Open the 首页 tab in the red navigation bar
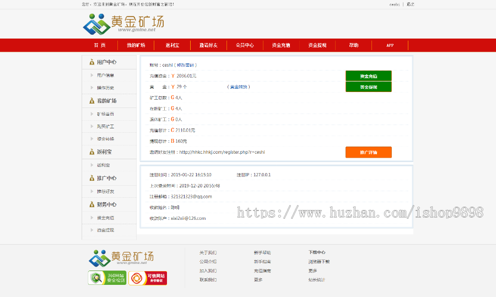Image resolution: width=496 pixels, height=297 pixels. [x=100, y=45]
